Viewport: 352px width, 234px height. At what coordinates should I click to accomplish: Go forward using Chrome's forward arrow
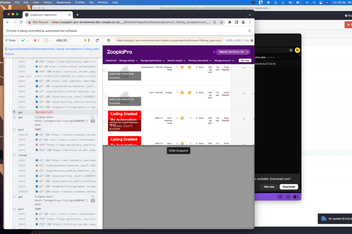coord(14,22)
